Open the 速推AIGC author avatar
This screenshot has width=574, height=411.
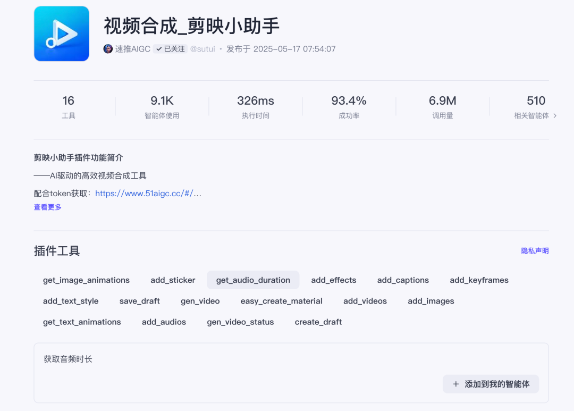108,49
